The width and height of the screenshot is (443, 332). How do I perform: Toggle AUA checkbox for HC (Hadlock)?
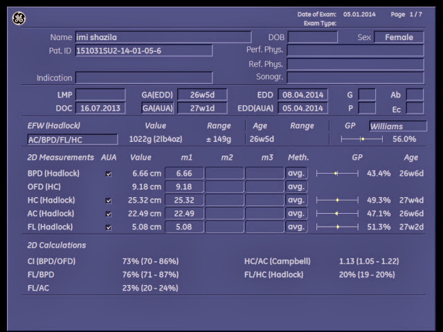(x=109, y=201)
